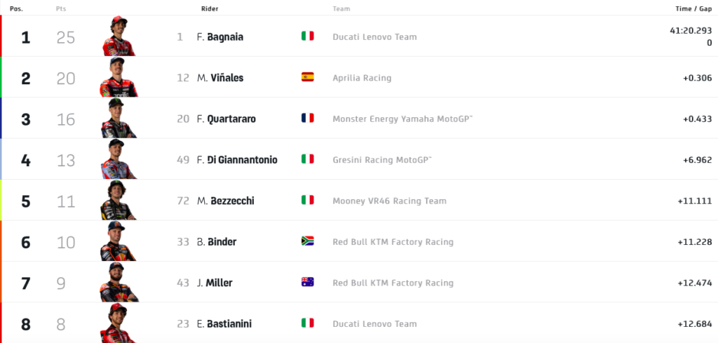Image resolution: width=718 pixels, height=343 pixels.
Task: Select F. Quartararo's rider photo
Action: coord(118,119)
